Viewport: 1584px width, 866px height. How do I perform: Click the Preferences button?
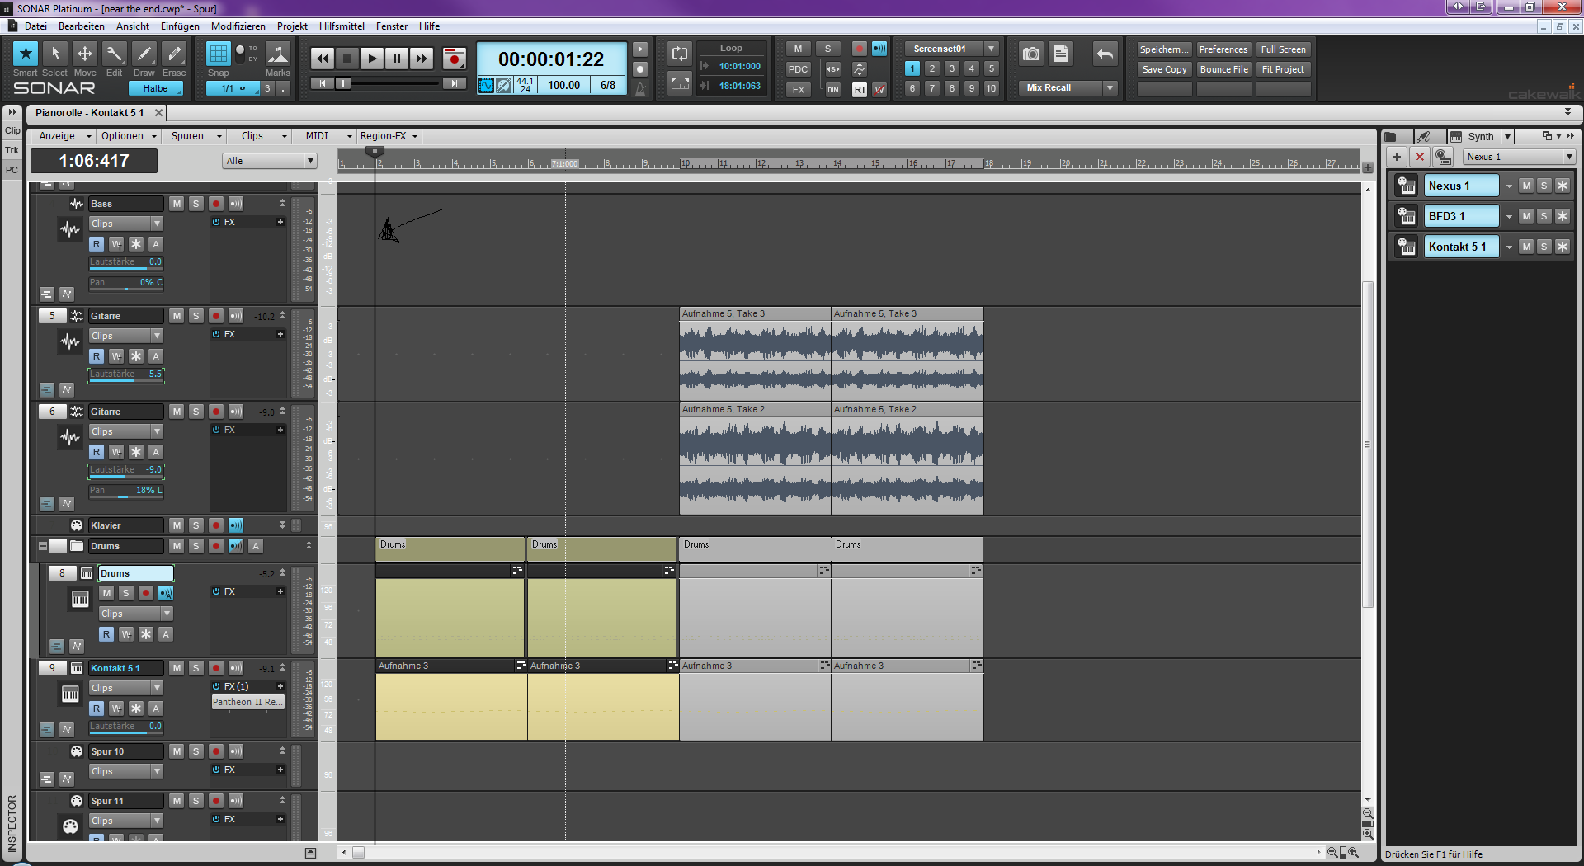(1223, 49)
